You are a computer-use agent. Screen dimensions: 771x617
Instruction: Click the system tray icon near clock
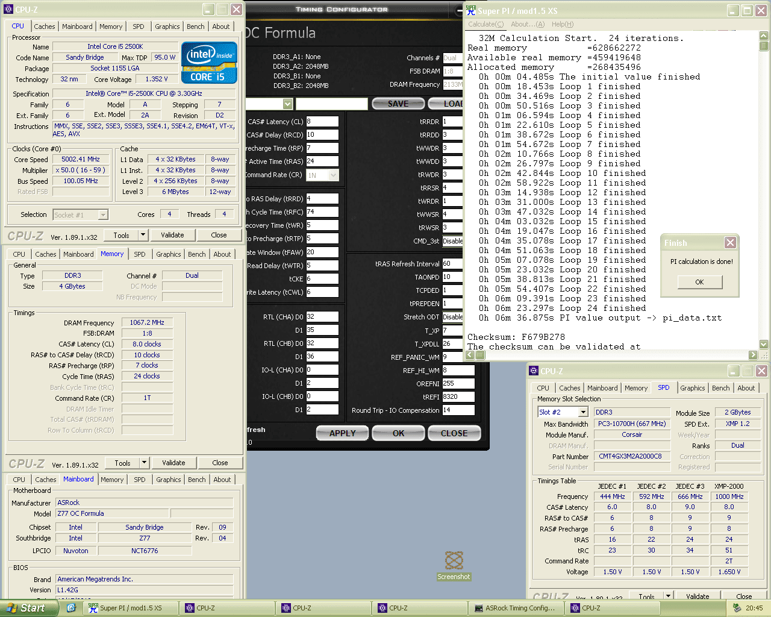click(737, 608)
